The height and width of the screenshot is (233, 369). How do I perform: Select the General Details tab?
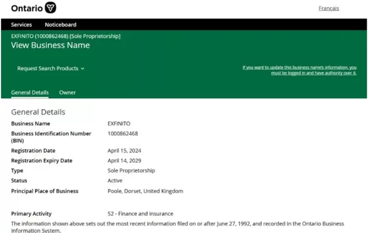tap(30, 92)
